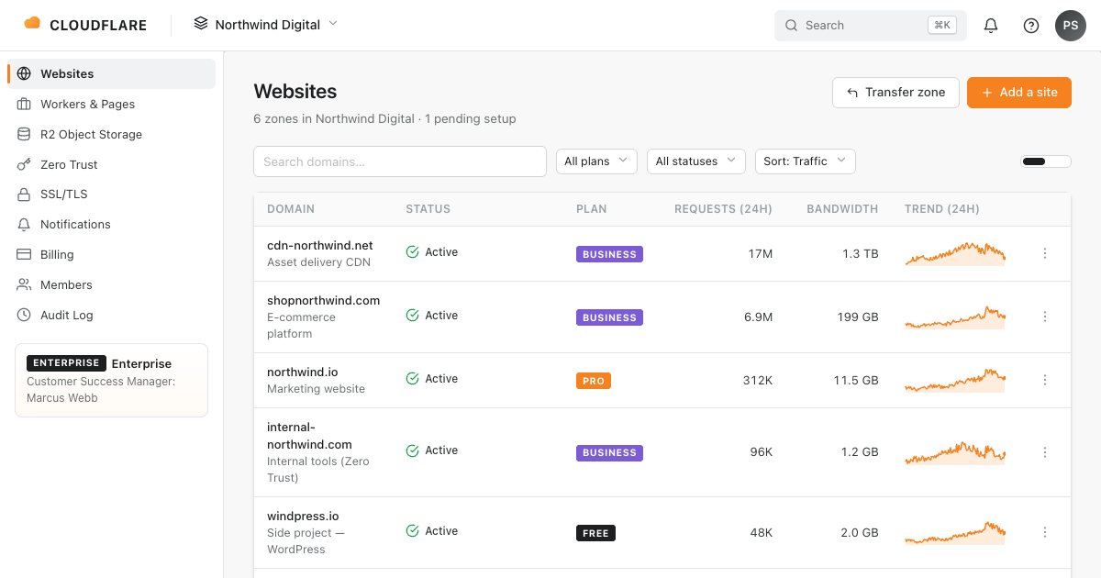Click the BUSINESS plan badge for cdn-northwind.net
Viewport: 1101px width, 578px height.
[609, 254]
